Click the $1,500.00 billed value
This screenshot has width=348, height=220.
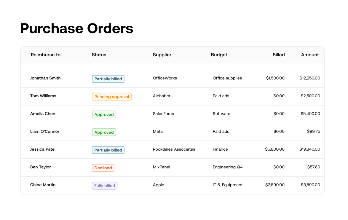click(x=275, y=78)
